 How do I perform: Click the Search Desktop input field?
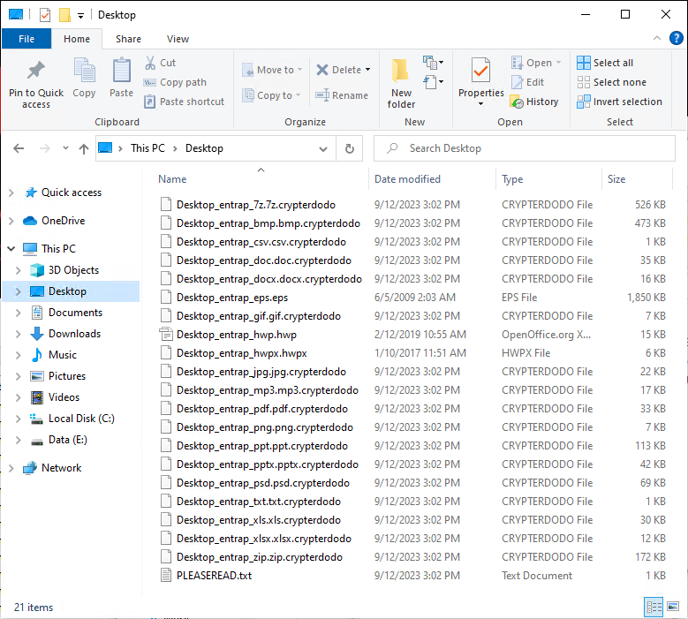pyautogui.click(x=525, y=148)
